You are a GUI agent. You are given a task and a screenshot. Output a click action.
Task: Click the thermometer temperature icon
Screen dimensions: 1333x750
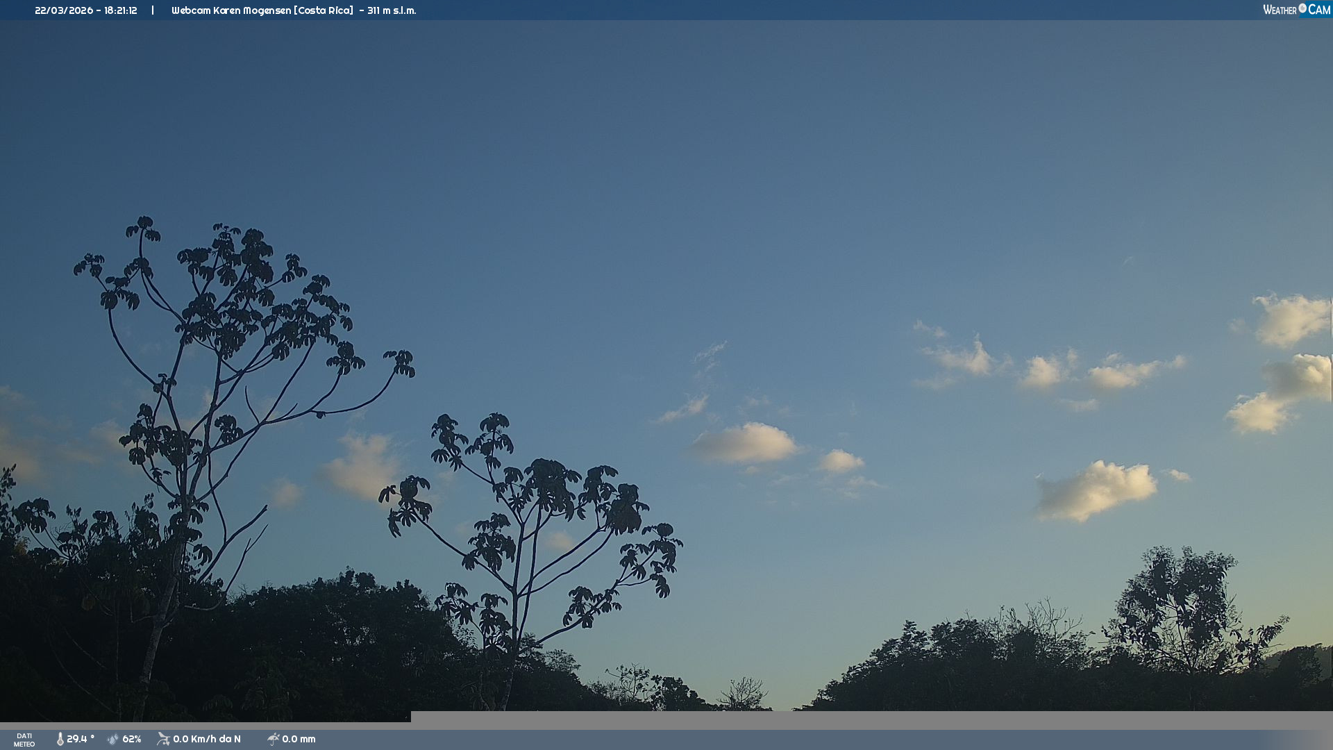coord(60,739)
